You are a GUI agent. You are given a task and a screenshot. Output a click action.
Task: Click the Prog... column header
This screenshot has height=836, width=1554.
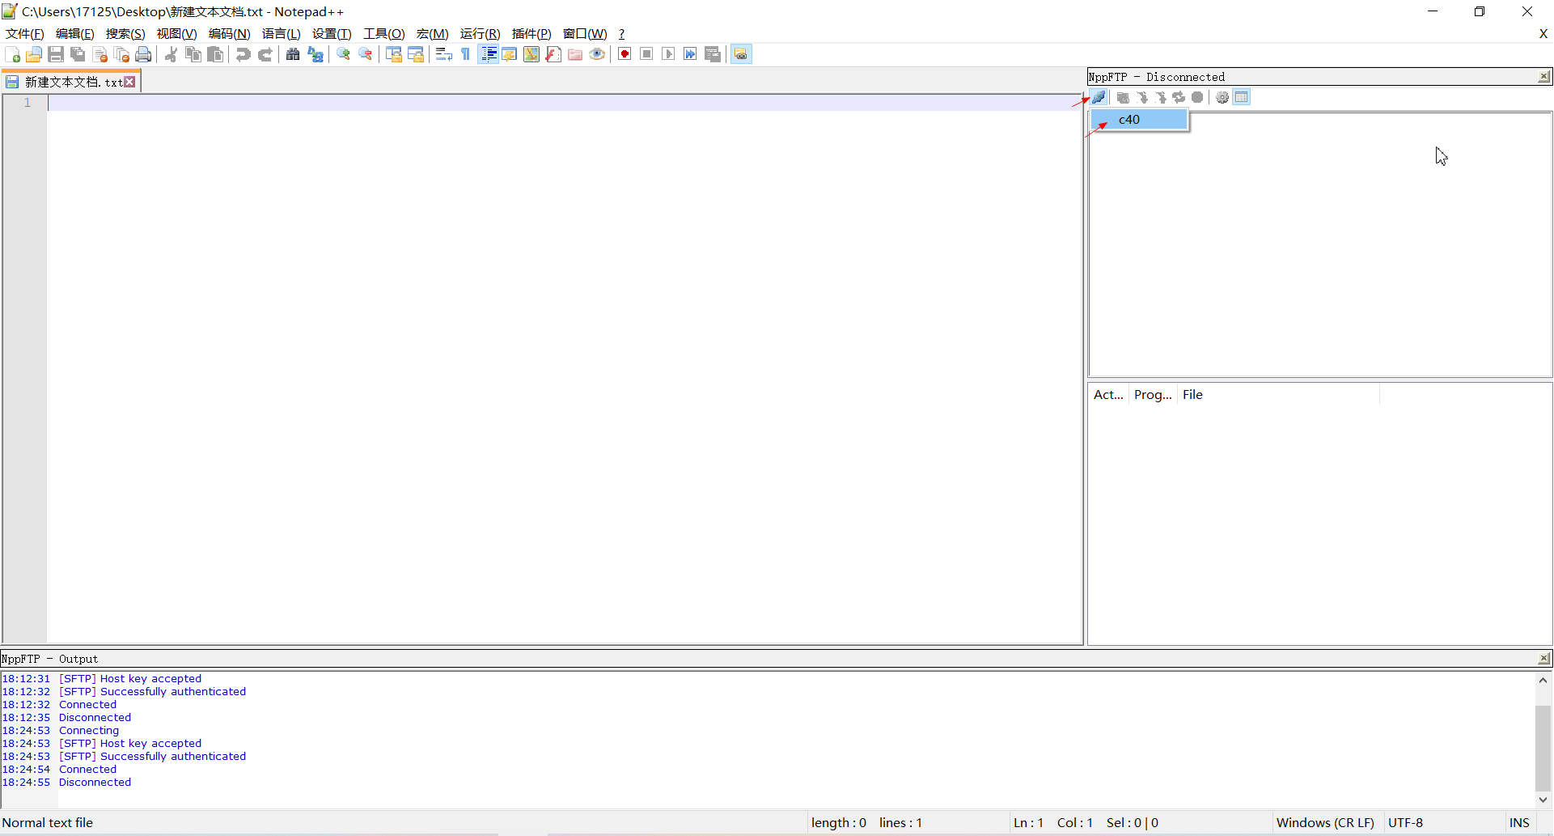click(1152, 395)
